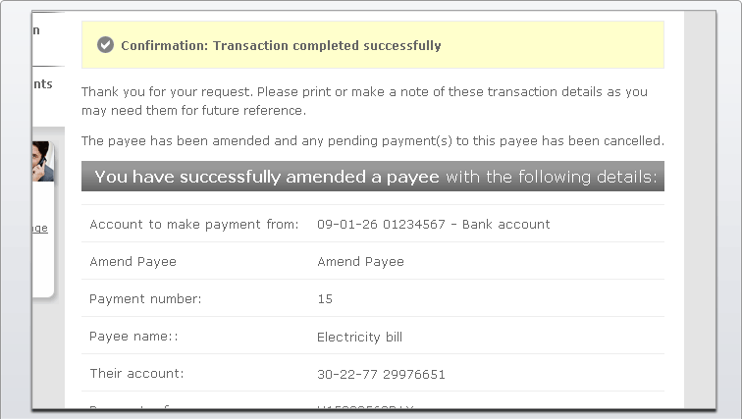
Task: Select the "Their account" label
Action: coord(136,374)
